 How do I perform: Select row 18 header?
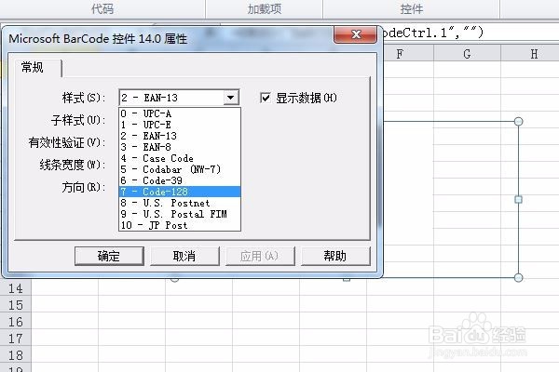pos(15,355)
